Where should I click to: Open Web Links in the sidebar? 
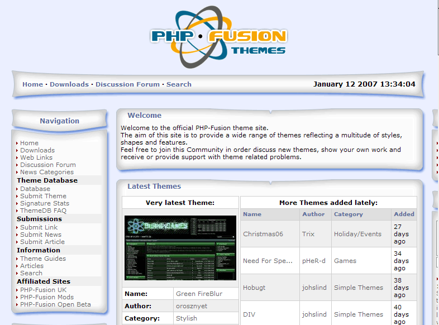tap(36, 157)
